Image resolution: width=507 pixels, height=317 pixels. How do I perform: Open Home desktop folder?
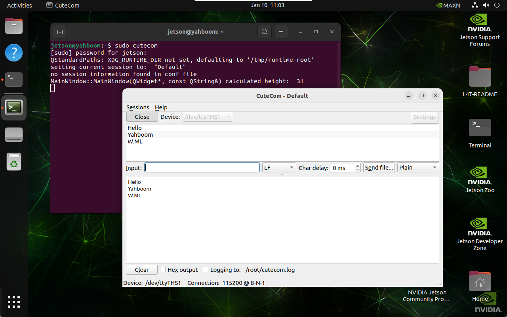[480, 286]
